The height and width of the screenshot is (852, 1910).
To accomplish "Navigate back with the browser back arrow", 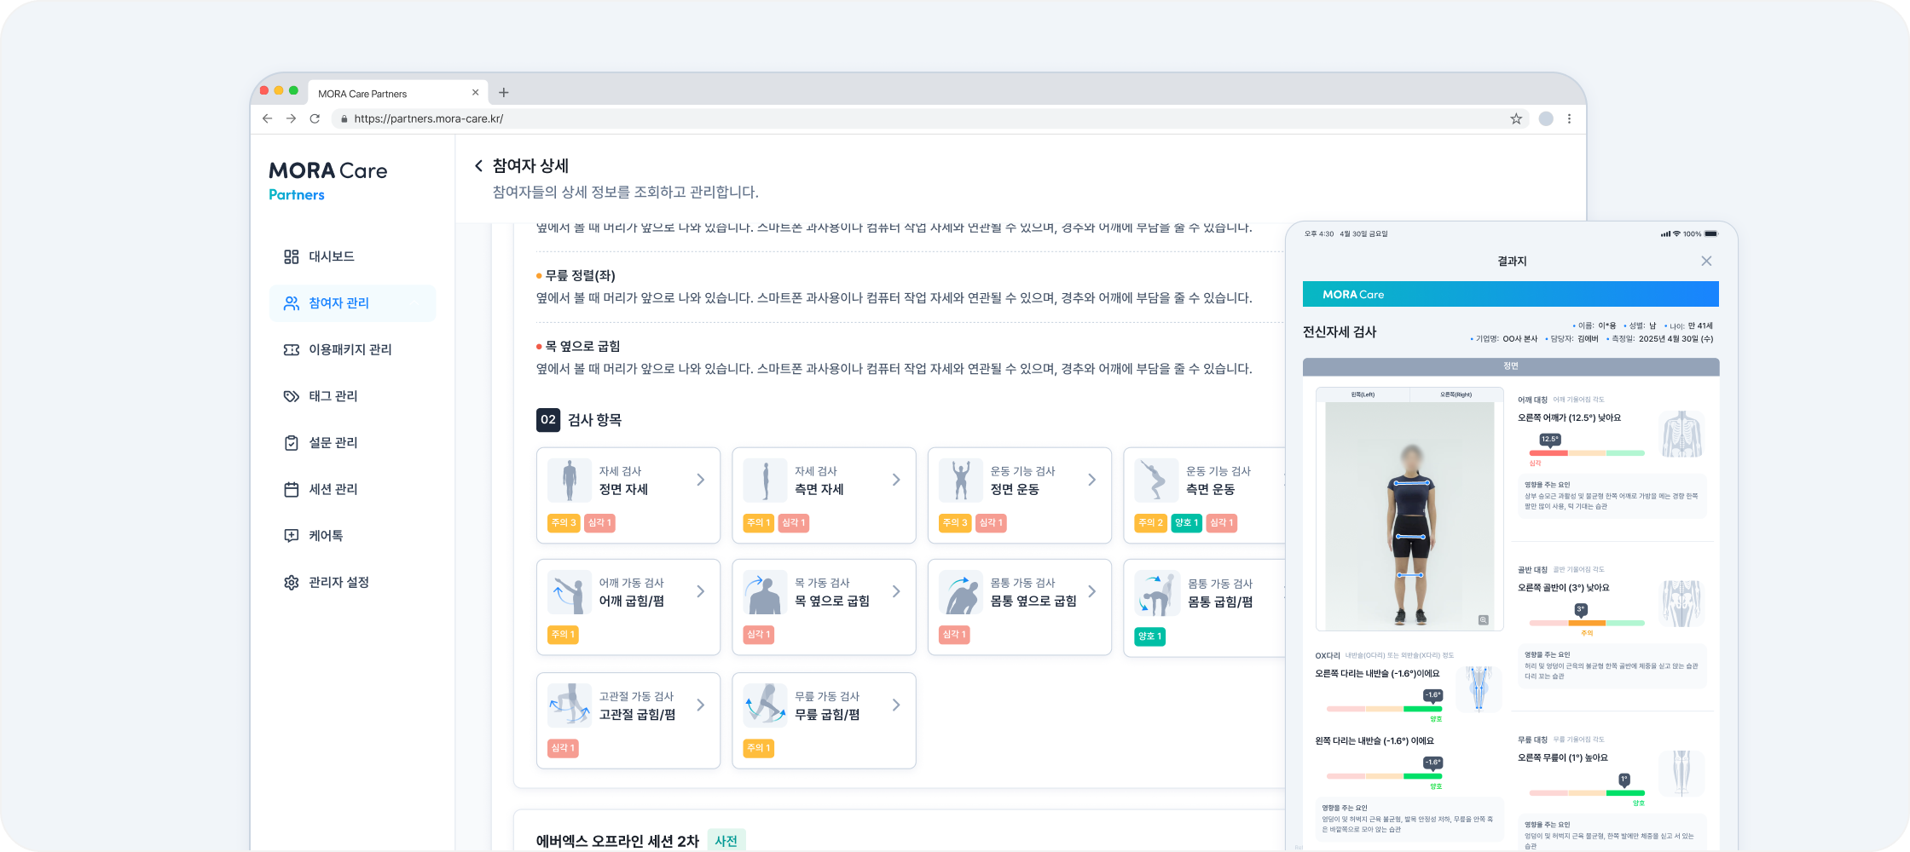I will point(268,118).
